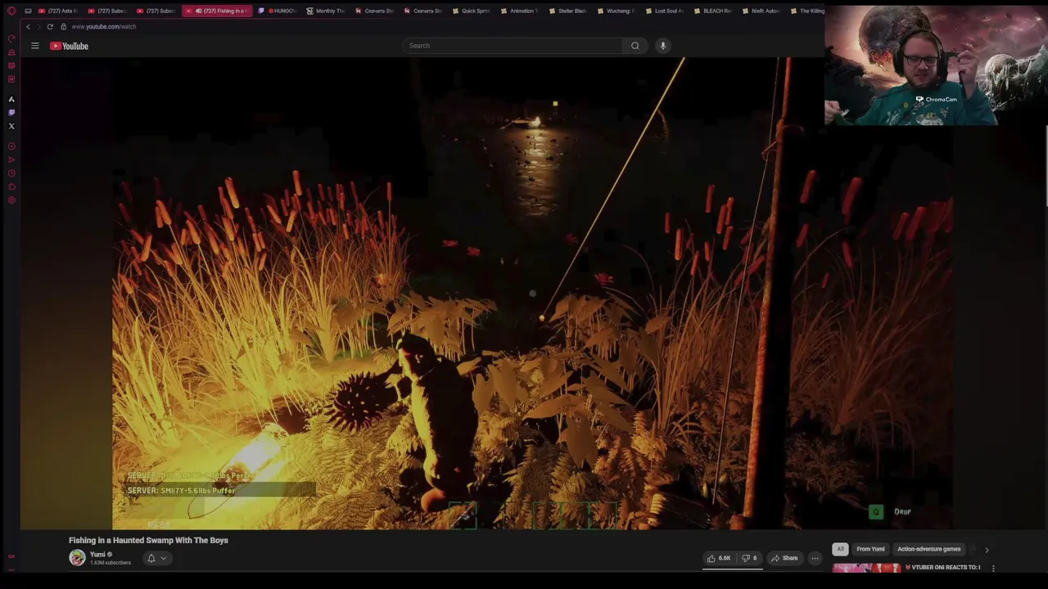The height and width of the screenshot is (589, 1048).
Task: Switch to the HUNGOV Twitch tab
Action: [278, 11]
